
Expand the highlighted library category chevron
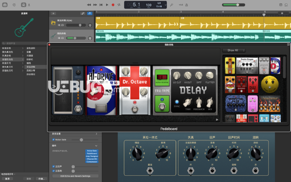23,59
